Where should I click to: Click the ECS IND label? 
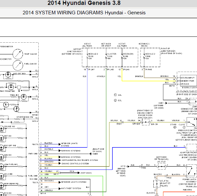point(8,193)
